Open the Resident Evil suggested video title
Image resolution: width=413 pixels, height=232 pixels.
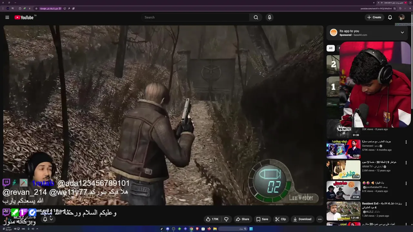[x=382, y=206]
